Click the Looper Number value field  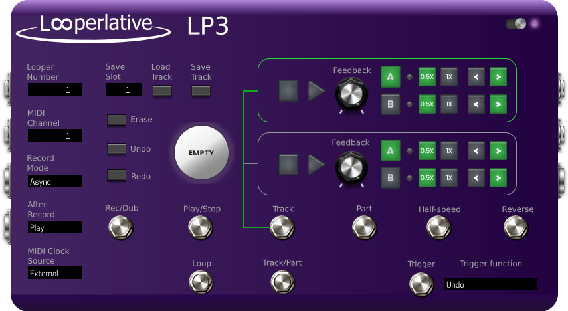pyautogui.click(x=54, y=90)
